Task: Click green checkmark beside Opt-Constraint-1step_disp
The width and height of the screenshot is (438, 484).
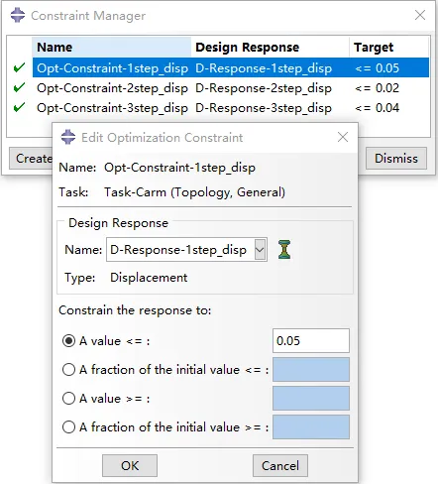Action: (x=19, y=67)
